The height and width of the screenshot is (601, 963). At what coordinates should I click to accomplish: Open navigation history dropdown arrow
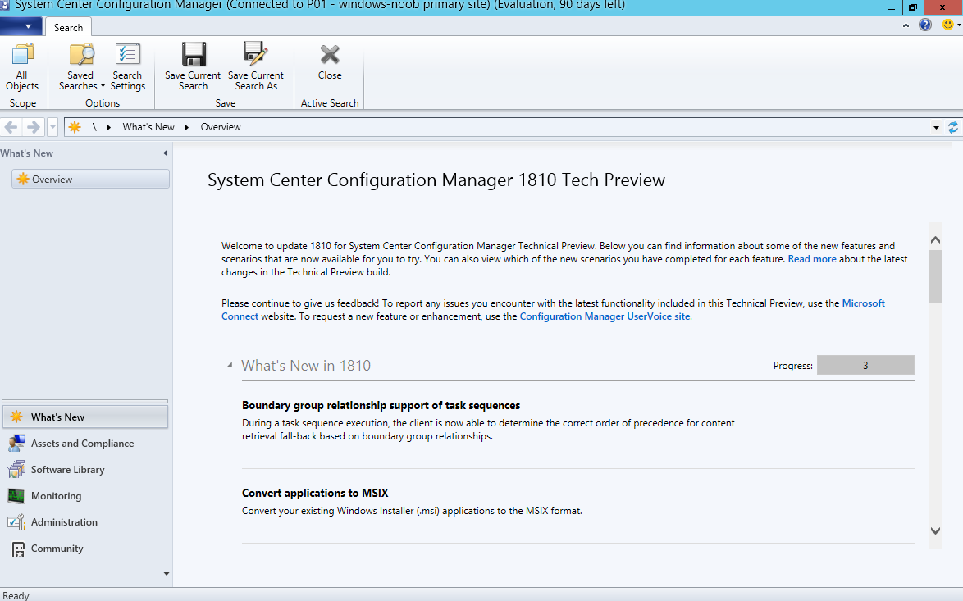click(52, 127)
